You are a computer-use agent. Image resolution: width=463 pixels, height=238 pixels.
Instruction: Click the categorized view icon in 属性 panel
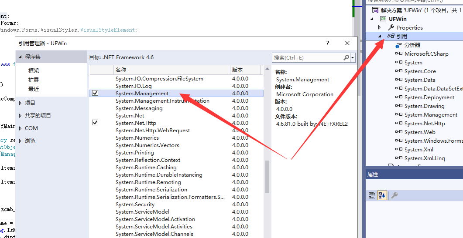[371, 195]
